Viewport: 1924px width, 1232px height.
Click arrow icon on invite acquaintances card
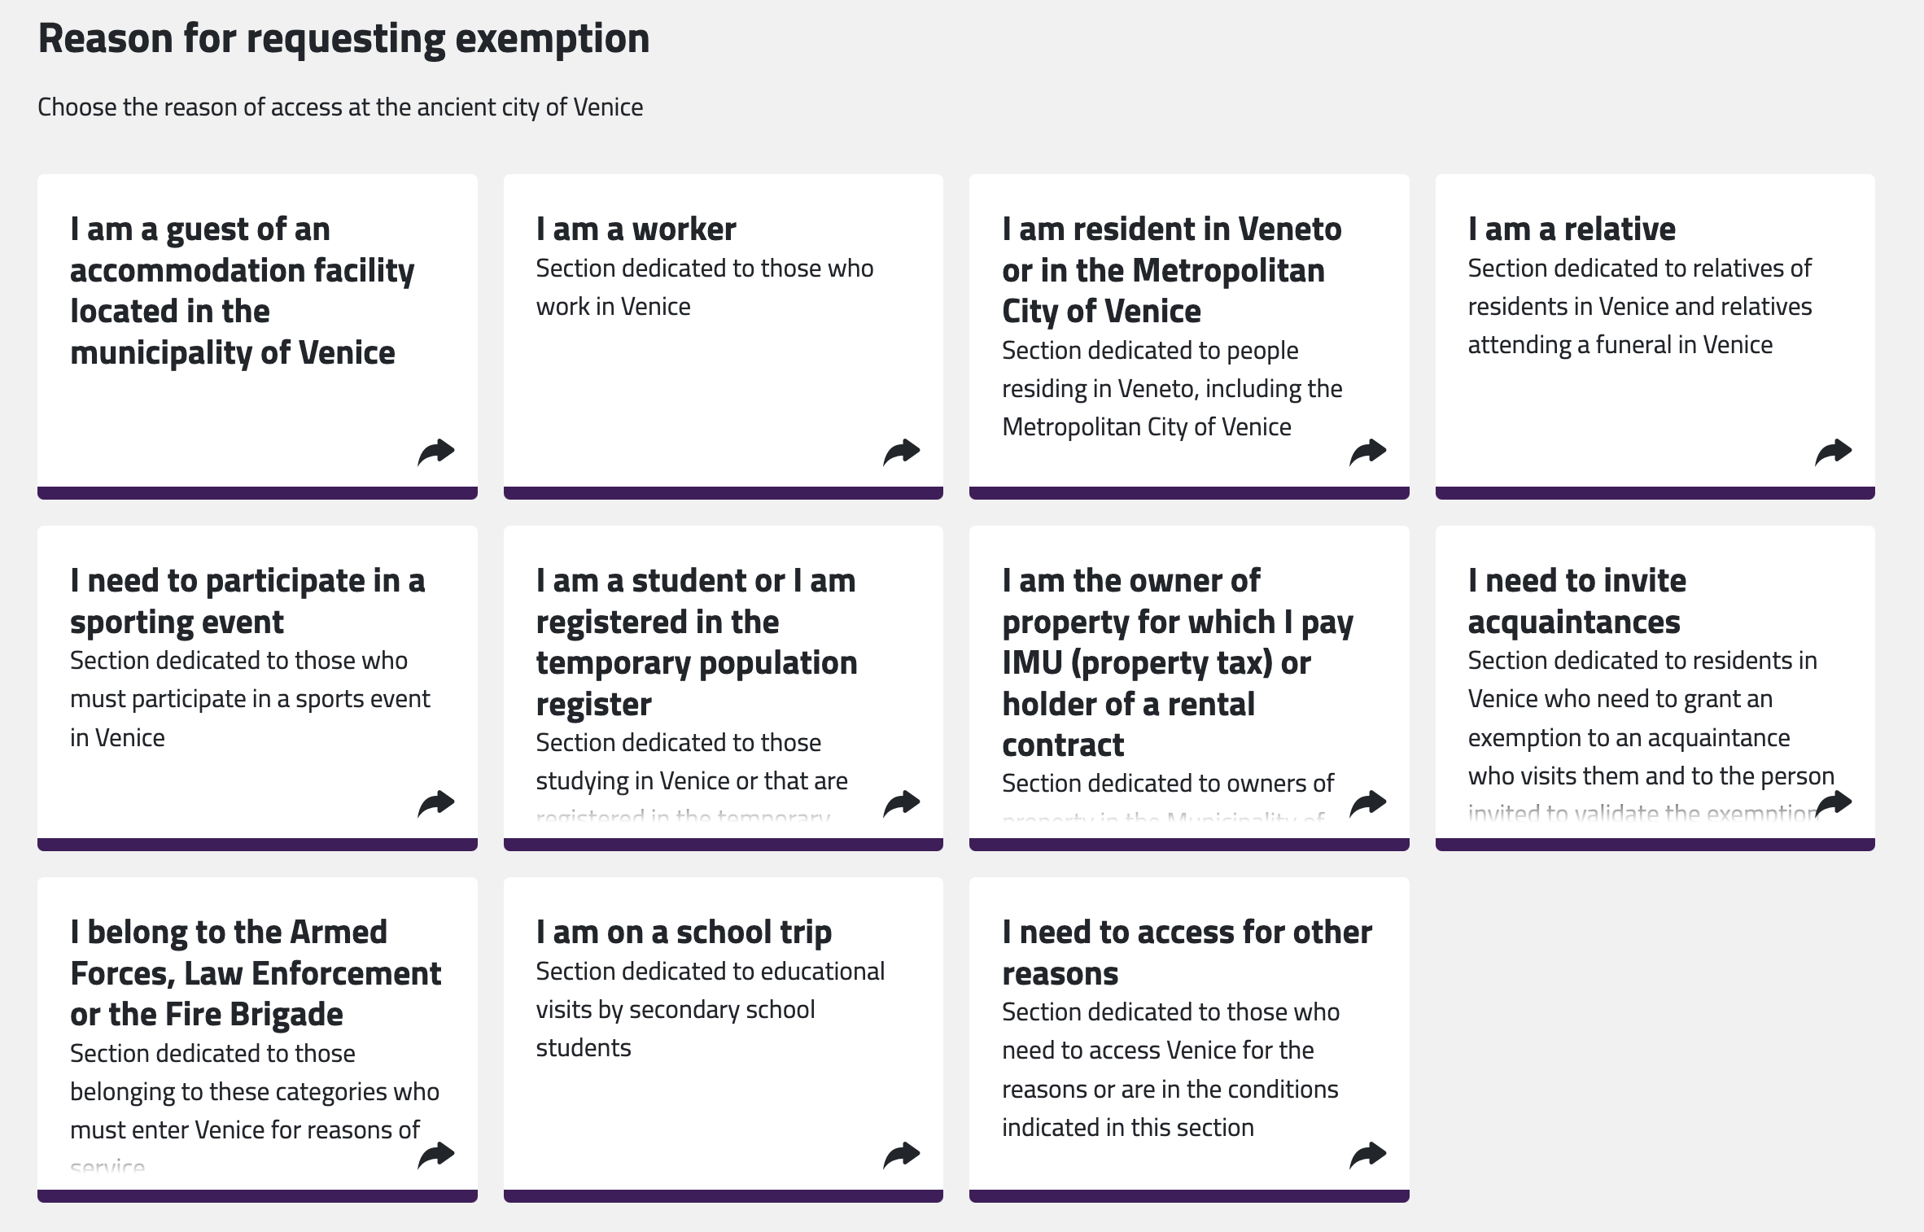(x=1833, y=804)
